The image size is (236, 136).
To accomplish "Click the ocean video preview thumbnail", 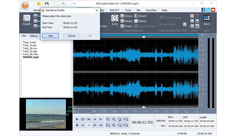I will [46, 114].
